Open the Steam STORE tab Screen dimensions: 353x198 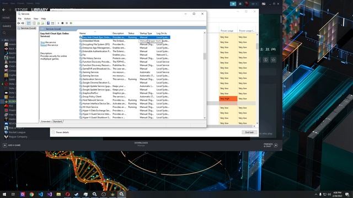[21, 10]
